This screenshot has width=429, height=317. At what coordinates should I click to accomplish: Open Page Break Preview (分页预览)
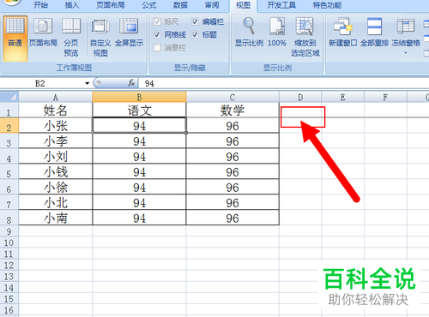point(71,37)
